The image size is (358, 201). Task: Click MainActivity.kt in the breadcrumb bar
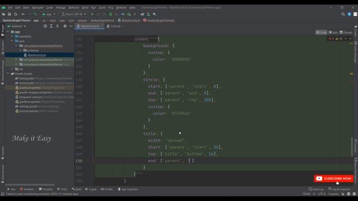point(129,20)
